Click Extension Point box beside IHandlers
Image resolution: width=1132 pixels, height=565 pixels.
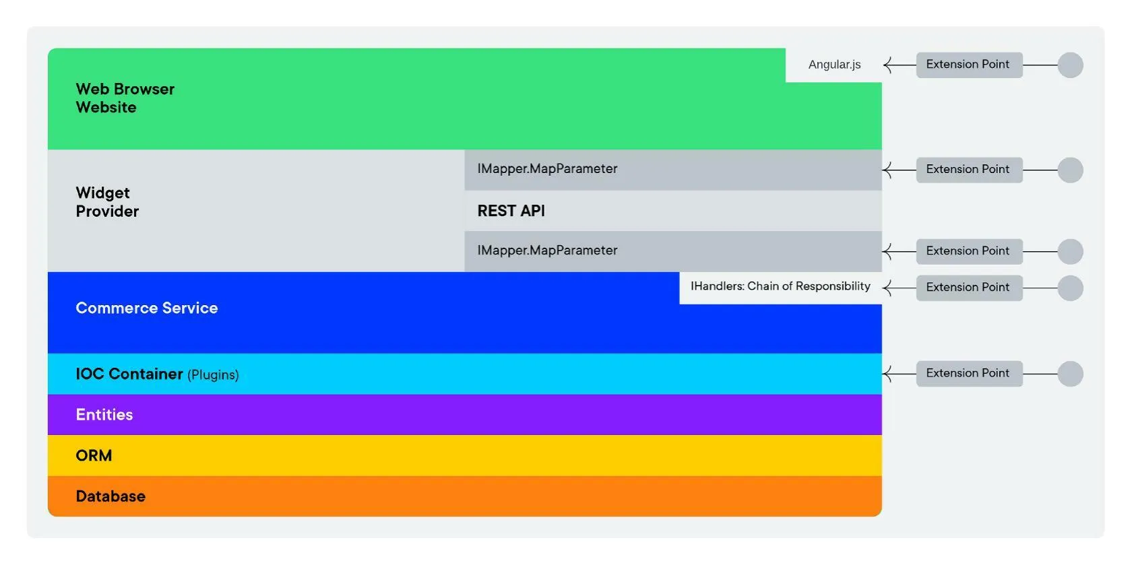click(x=969, y=288)
